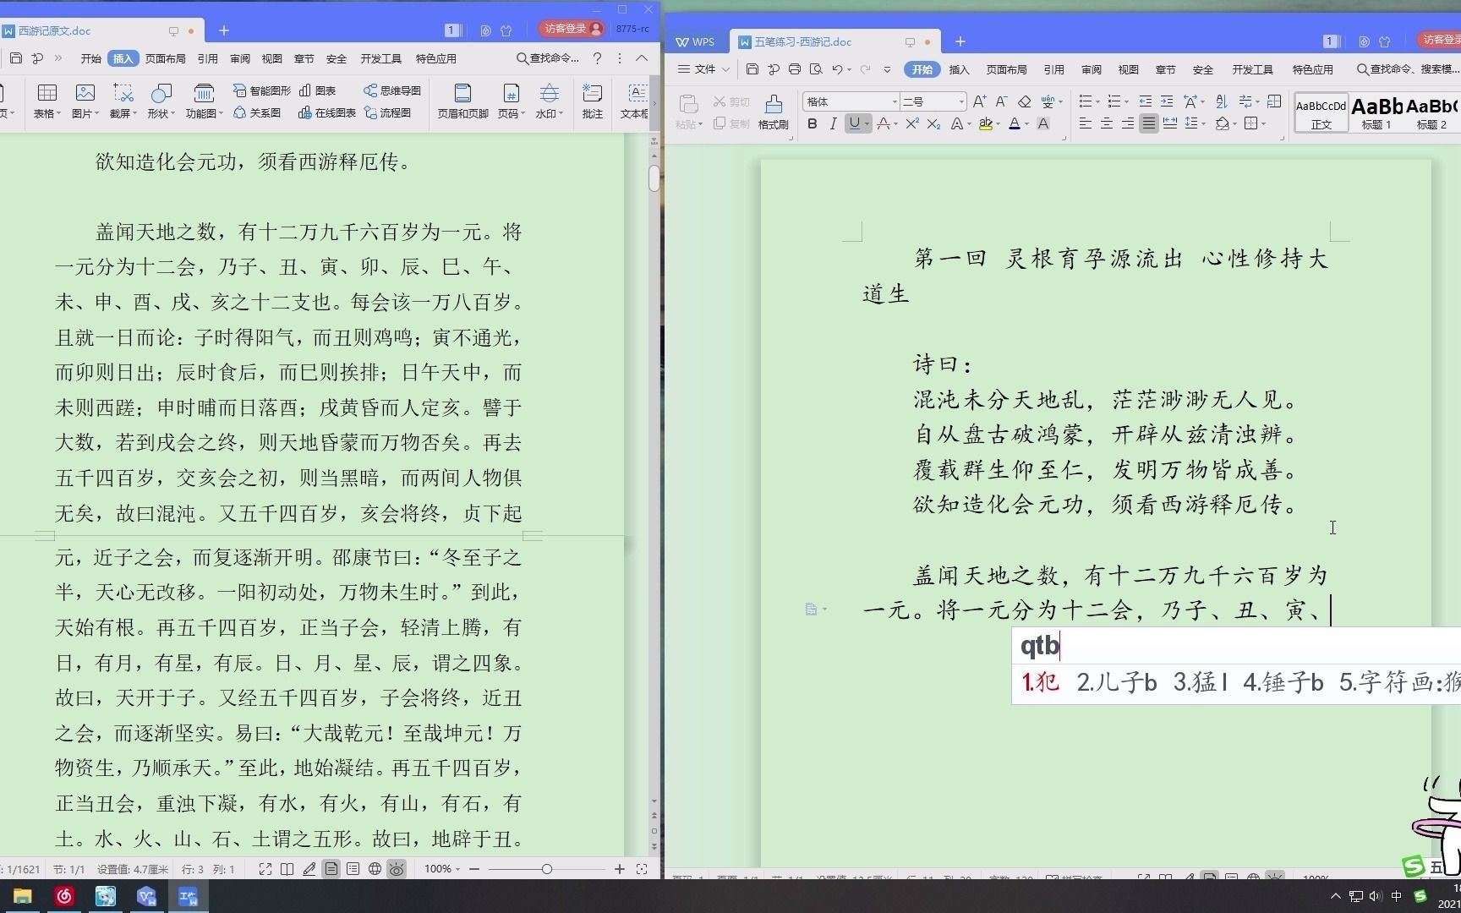Viewport: 1461px width, 913px height.
Task: Open the font name dropdown (楷体)
Action: (895, 101)
